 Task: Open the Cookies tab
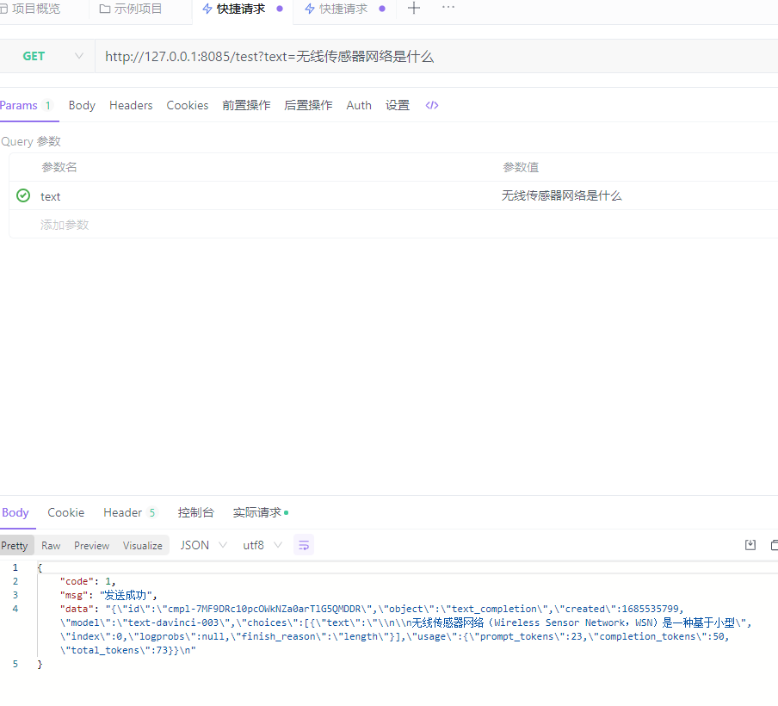click(x=188, y=105)
